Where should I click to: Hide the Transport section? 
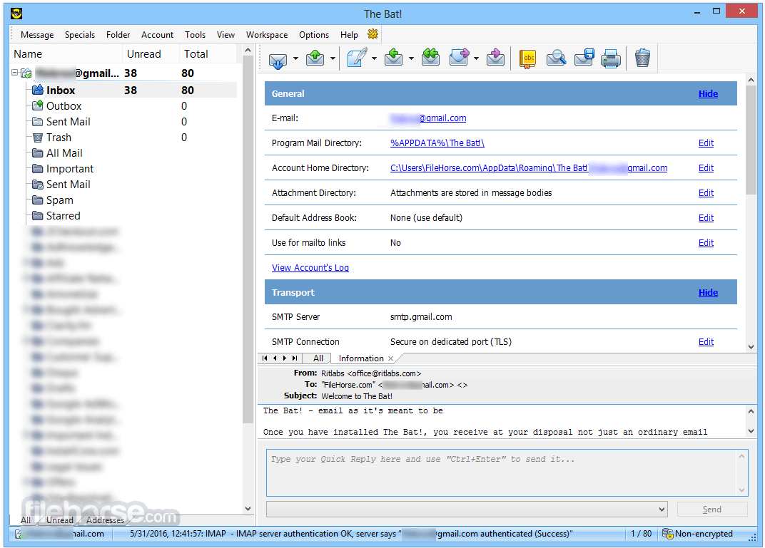(x=708, y=292)
